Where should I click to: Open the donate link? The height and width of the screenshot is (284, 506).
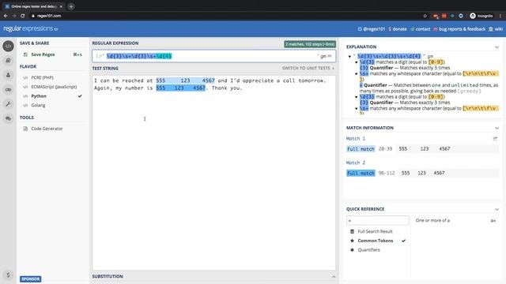[x=398, y=29]
